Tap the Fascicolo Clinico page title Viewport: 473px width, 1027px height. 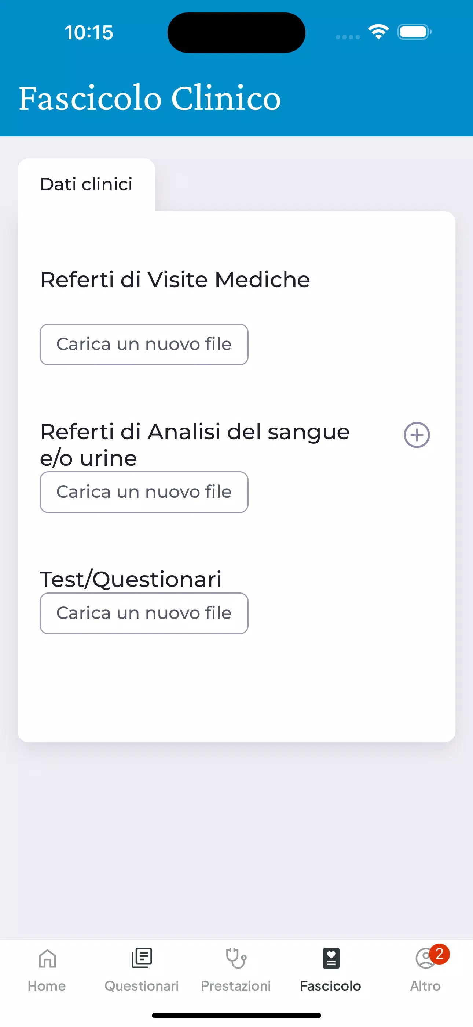click(x=150, y=98)
